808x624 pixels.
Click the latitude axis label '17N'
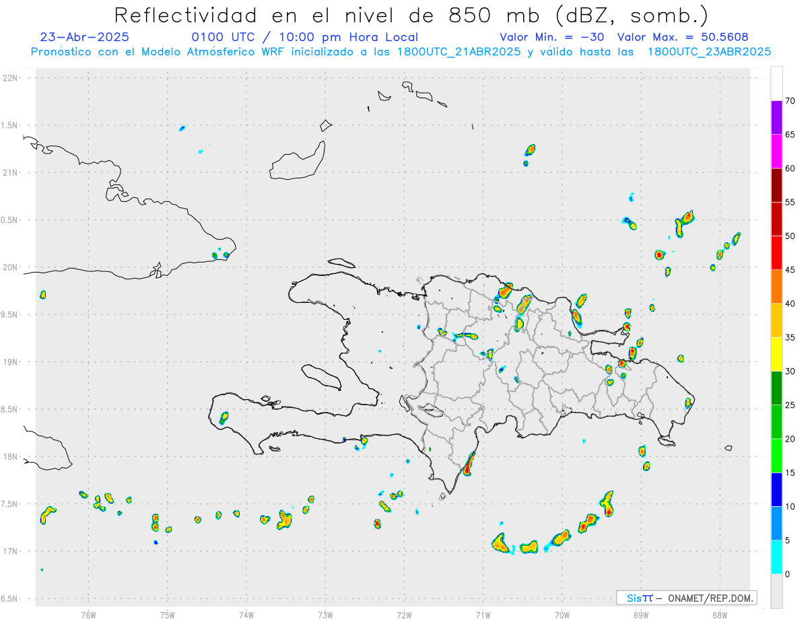click(11, 551)
